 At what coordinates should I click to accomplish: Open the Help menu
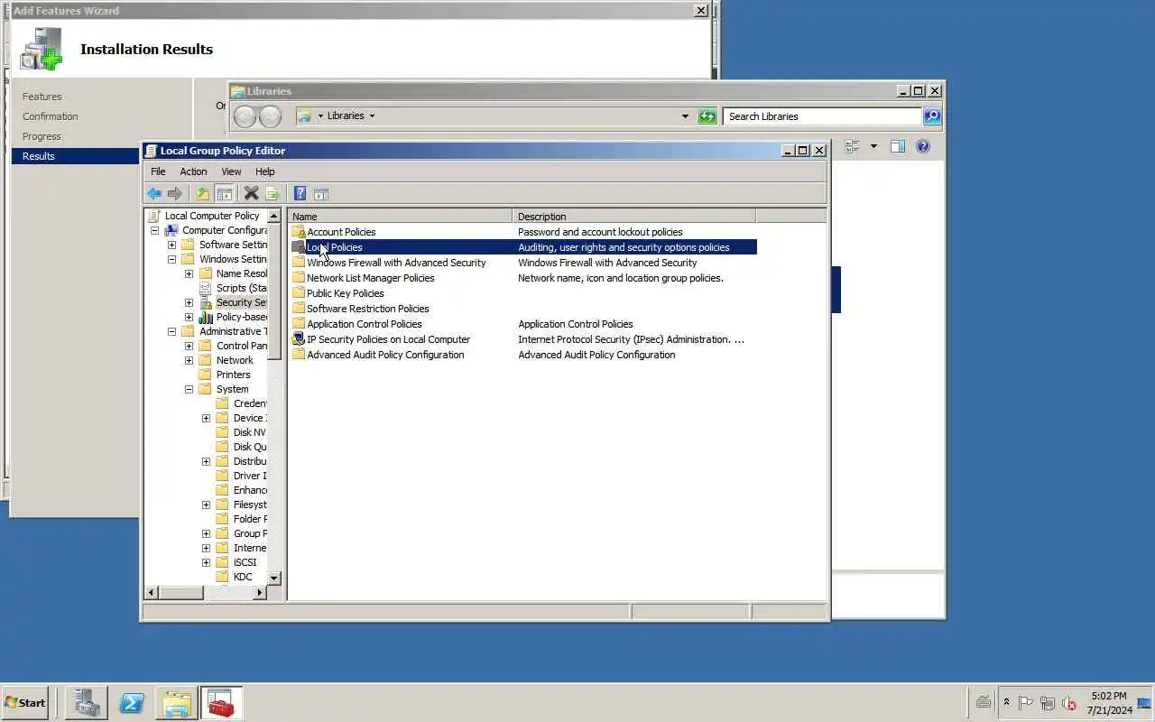264,171
